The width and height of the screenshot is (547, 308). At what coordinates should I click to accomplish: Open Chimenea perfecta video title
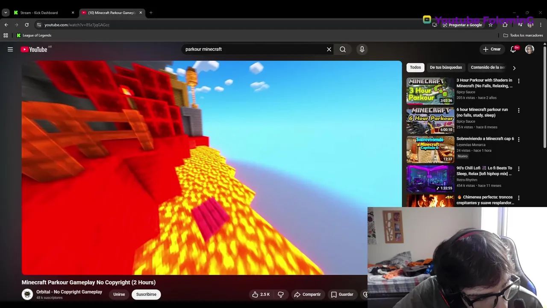click(x=485, y=200)
